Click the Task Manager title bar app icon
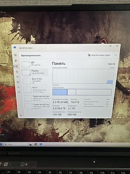 click(15, 48)
